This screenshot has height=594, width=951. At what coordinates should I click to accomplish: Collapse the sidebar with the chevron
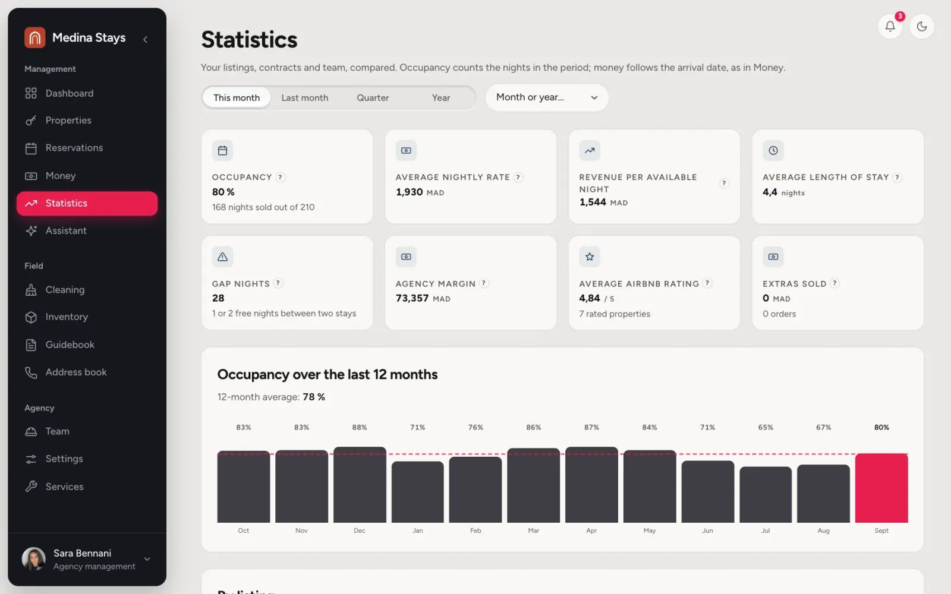pyautogui.click(x=145, y=39)
